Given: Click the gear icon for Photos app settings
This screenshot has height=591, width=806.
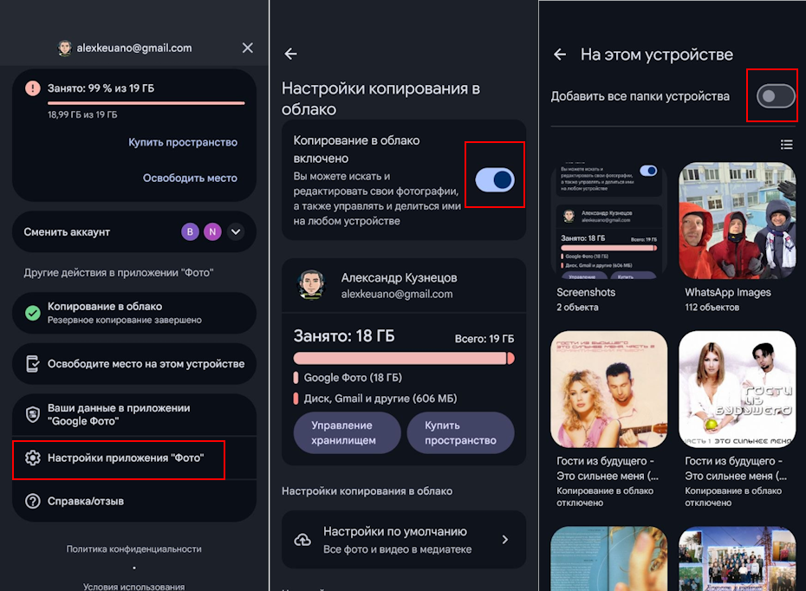Looking at the screenshot, I should click(x=33, y=458).
